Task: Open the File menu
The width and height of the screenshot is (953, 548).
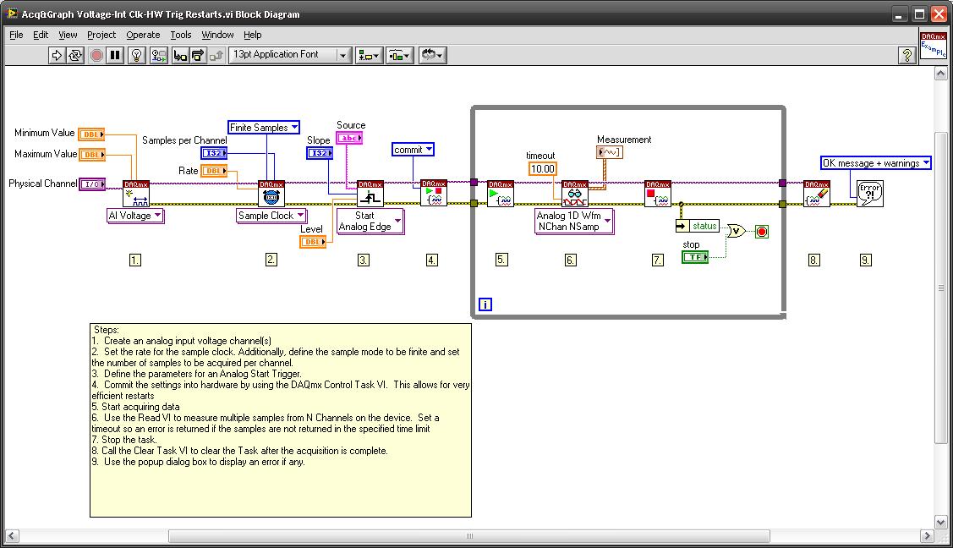Action: coord(16,35)
